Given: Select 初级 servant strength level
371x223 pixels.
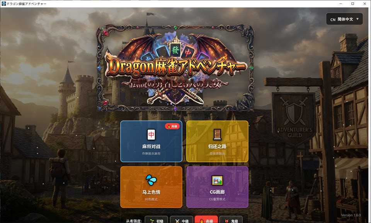Looking at the screenshot, I should click(x=157, y=220).
